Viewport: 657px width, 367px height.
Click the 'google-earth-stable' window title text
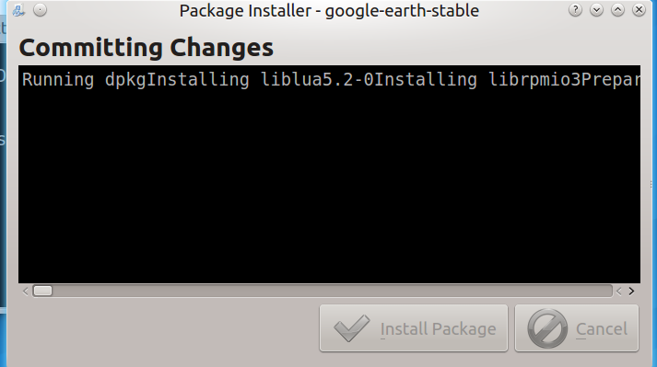tap(402, 11)
